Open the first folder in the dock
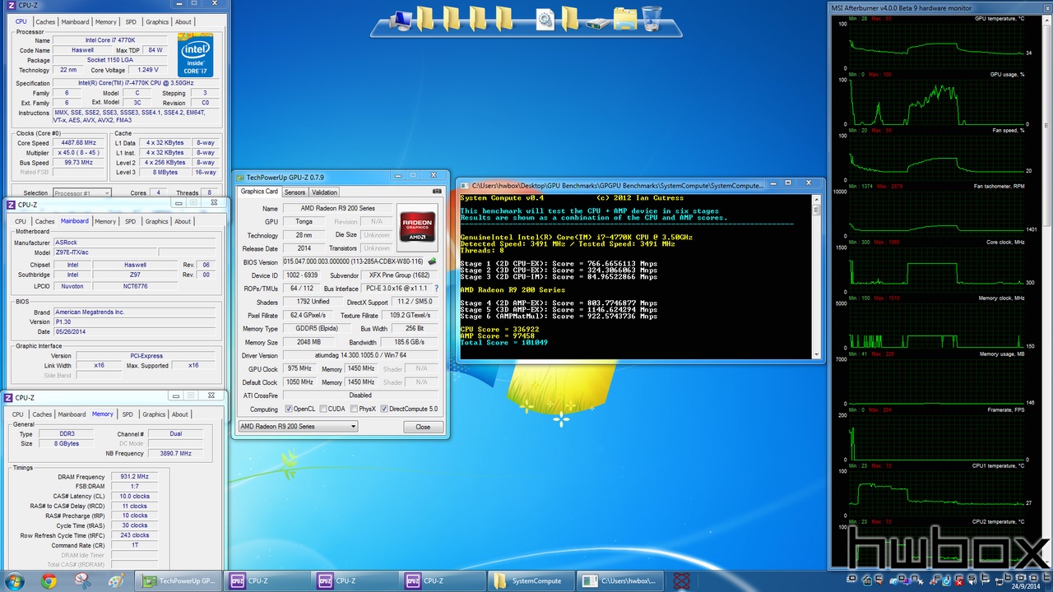Image resolution: width=1053 pixels, height=592 pixels. [424, 18]
